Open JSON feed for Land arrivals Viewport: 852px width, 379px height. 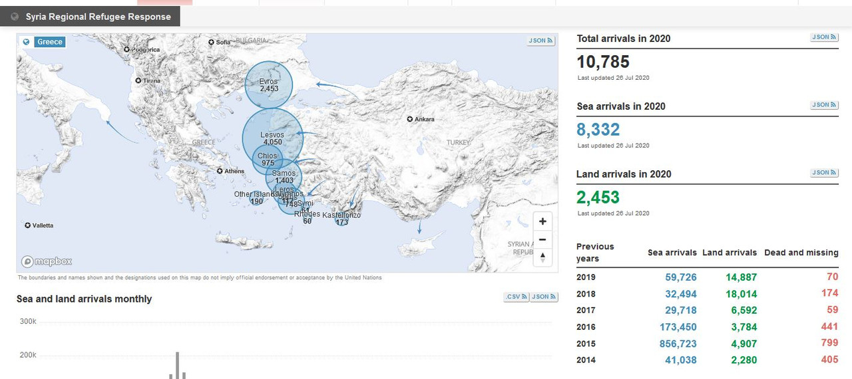point(824,173)
